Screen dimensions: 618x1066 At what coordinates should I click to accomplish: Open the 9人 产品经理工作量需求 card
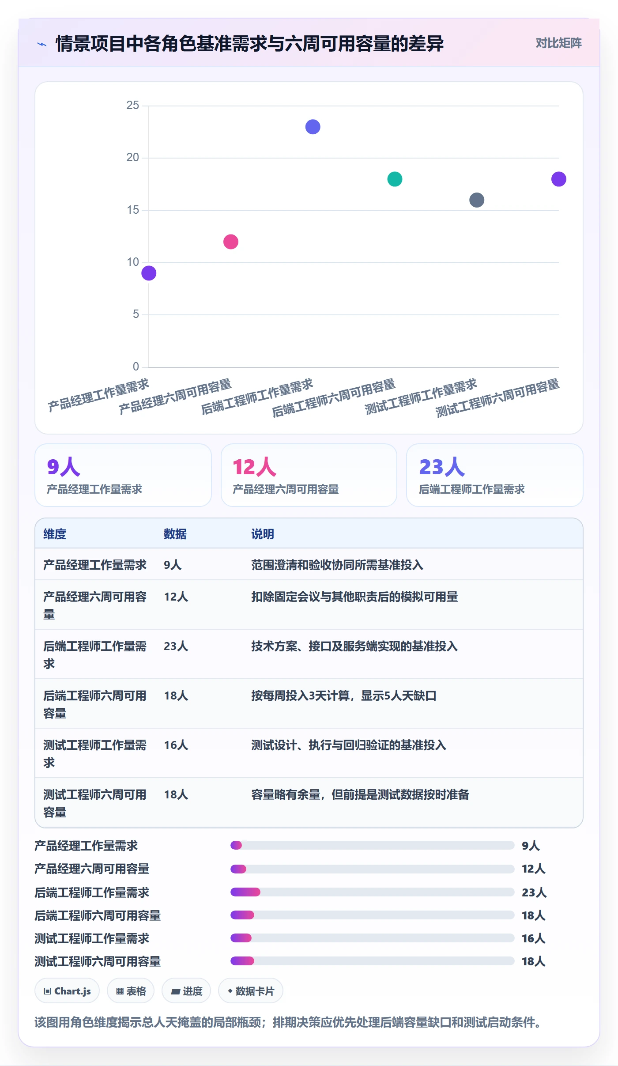[x=123, y=475]
